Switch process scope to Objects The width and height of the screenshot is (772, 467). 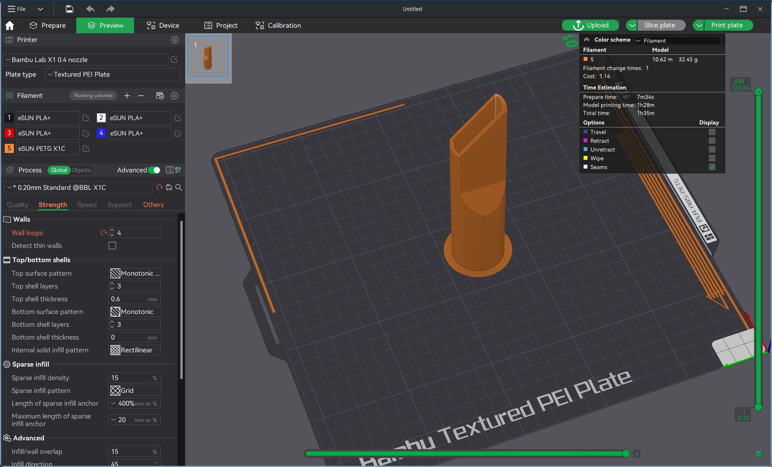[x=81, y=170]
